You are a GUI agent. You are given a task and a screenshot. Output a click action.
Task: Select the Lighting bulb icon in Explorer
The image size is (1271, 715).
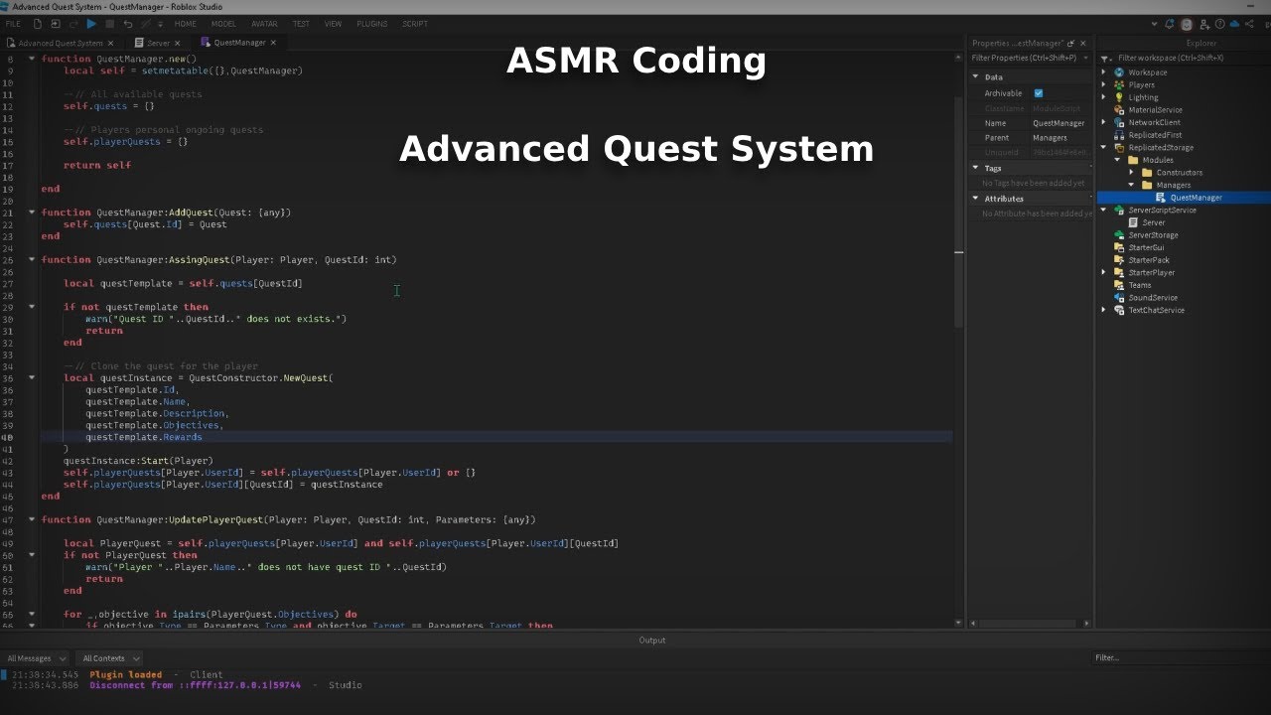1119,97
